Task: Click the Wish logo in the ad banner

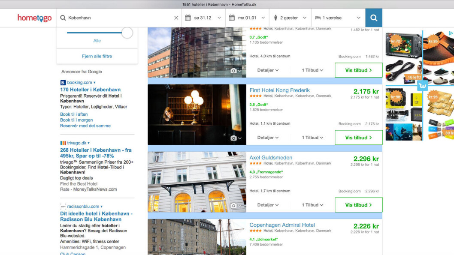Action: click(422, 86)
